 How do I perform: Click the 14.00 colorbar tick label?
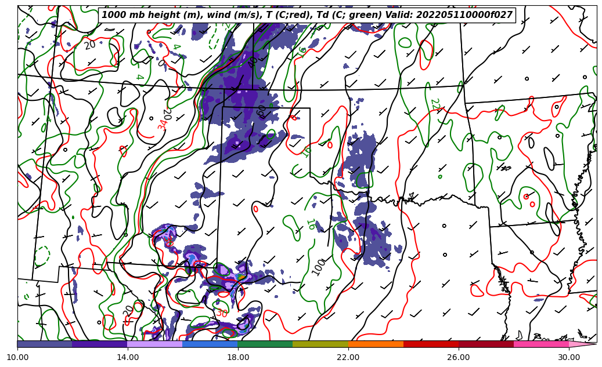(x=128, y=357)
